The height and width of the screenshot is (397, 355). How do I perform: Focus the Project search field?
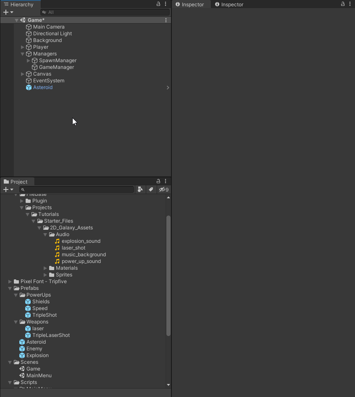coord(77,189)
